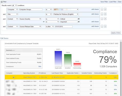This screenshot has height=96, width=122.
Task: Click the report's vertical scrollbar
Action: (x=121, y=69)
